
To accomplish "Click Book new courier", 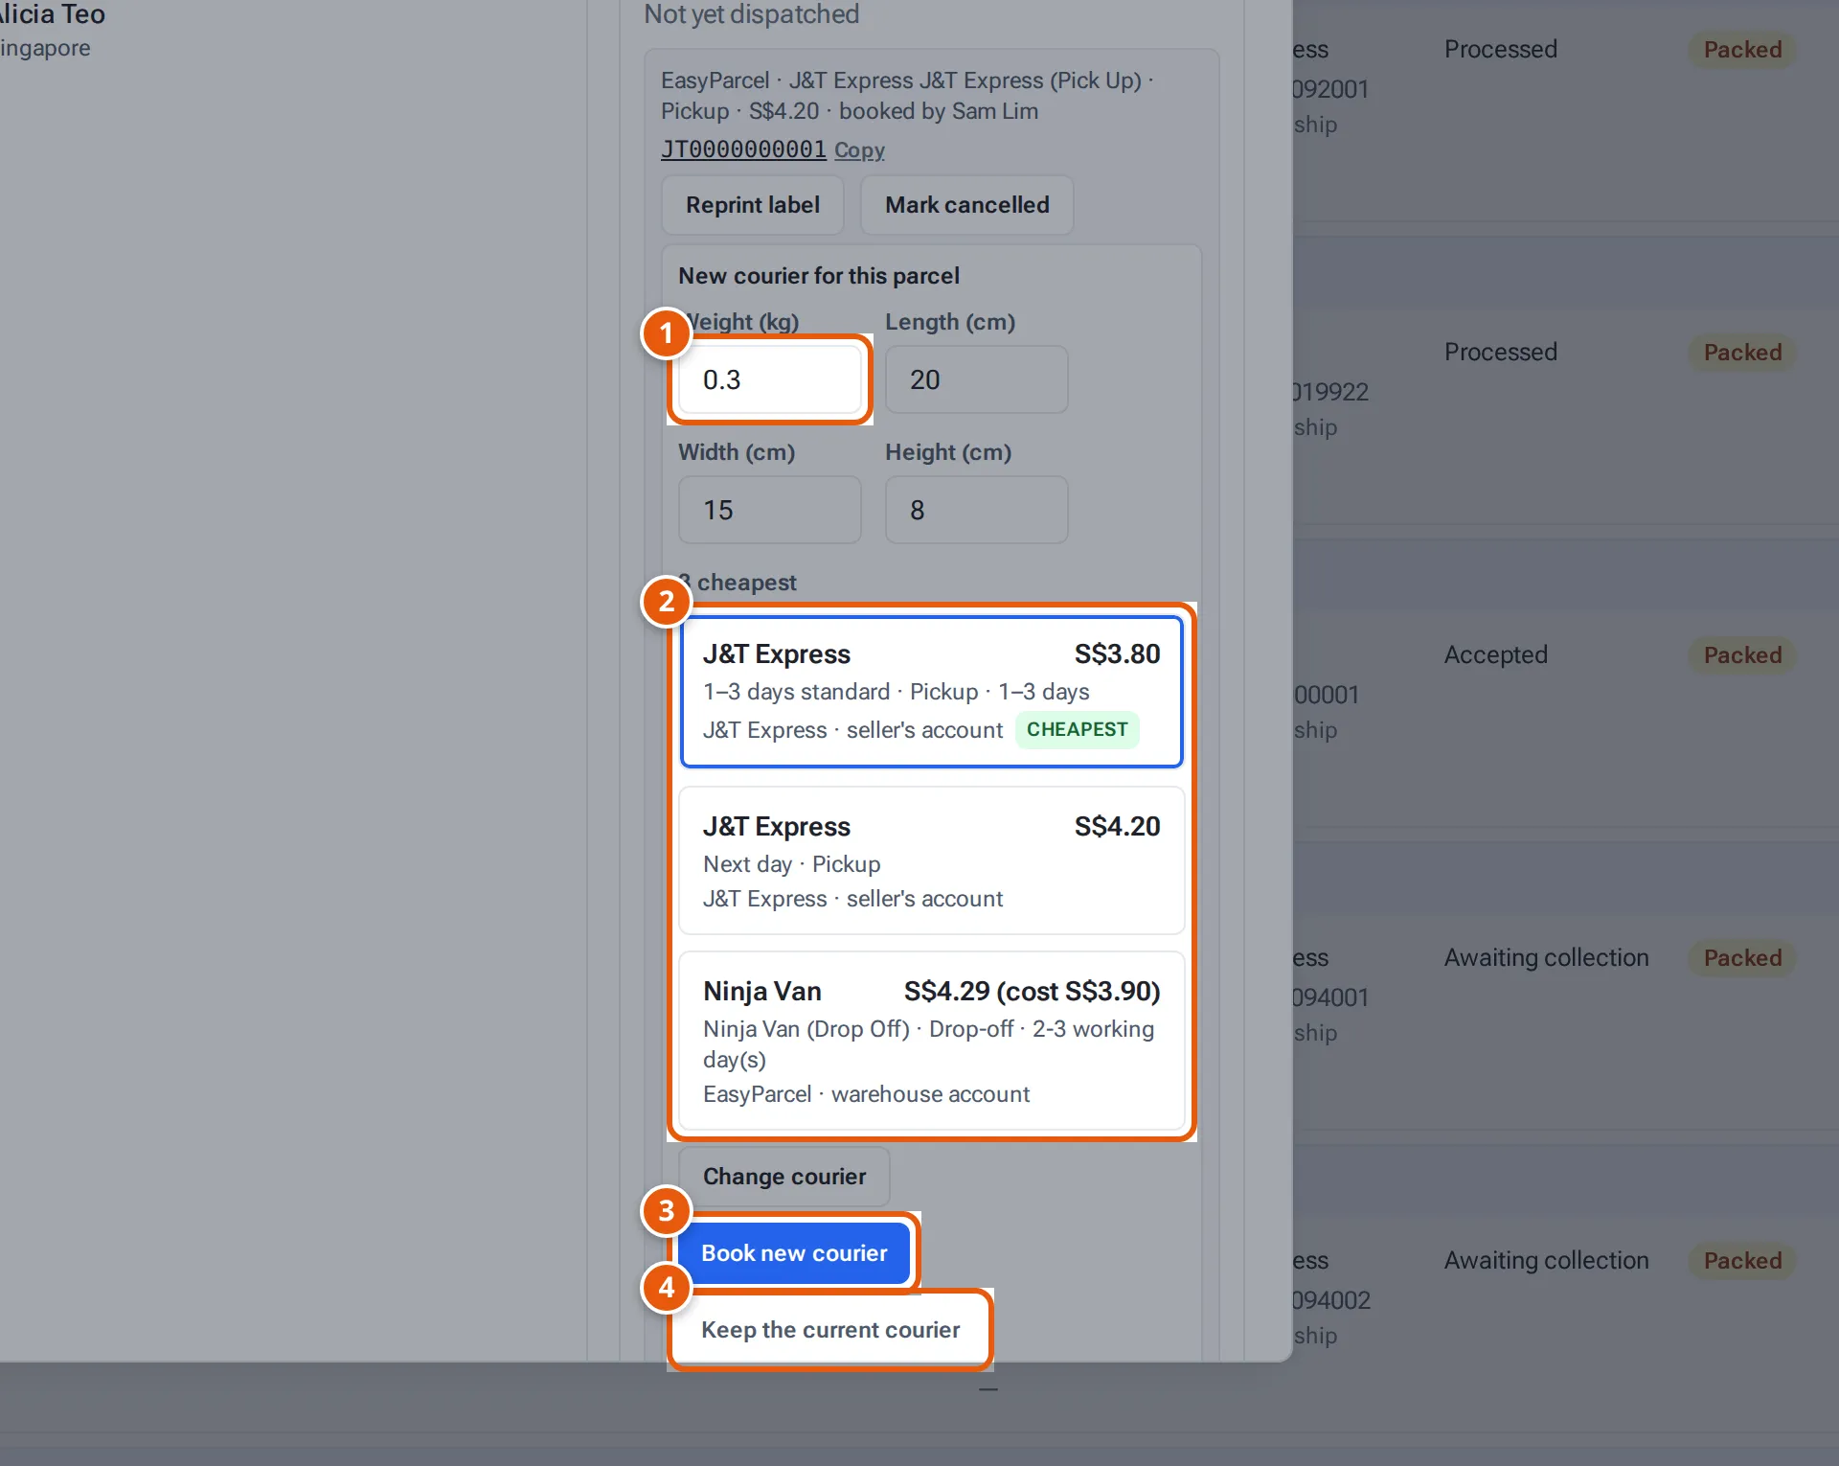I will (794, 1253).
